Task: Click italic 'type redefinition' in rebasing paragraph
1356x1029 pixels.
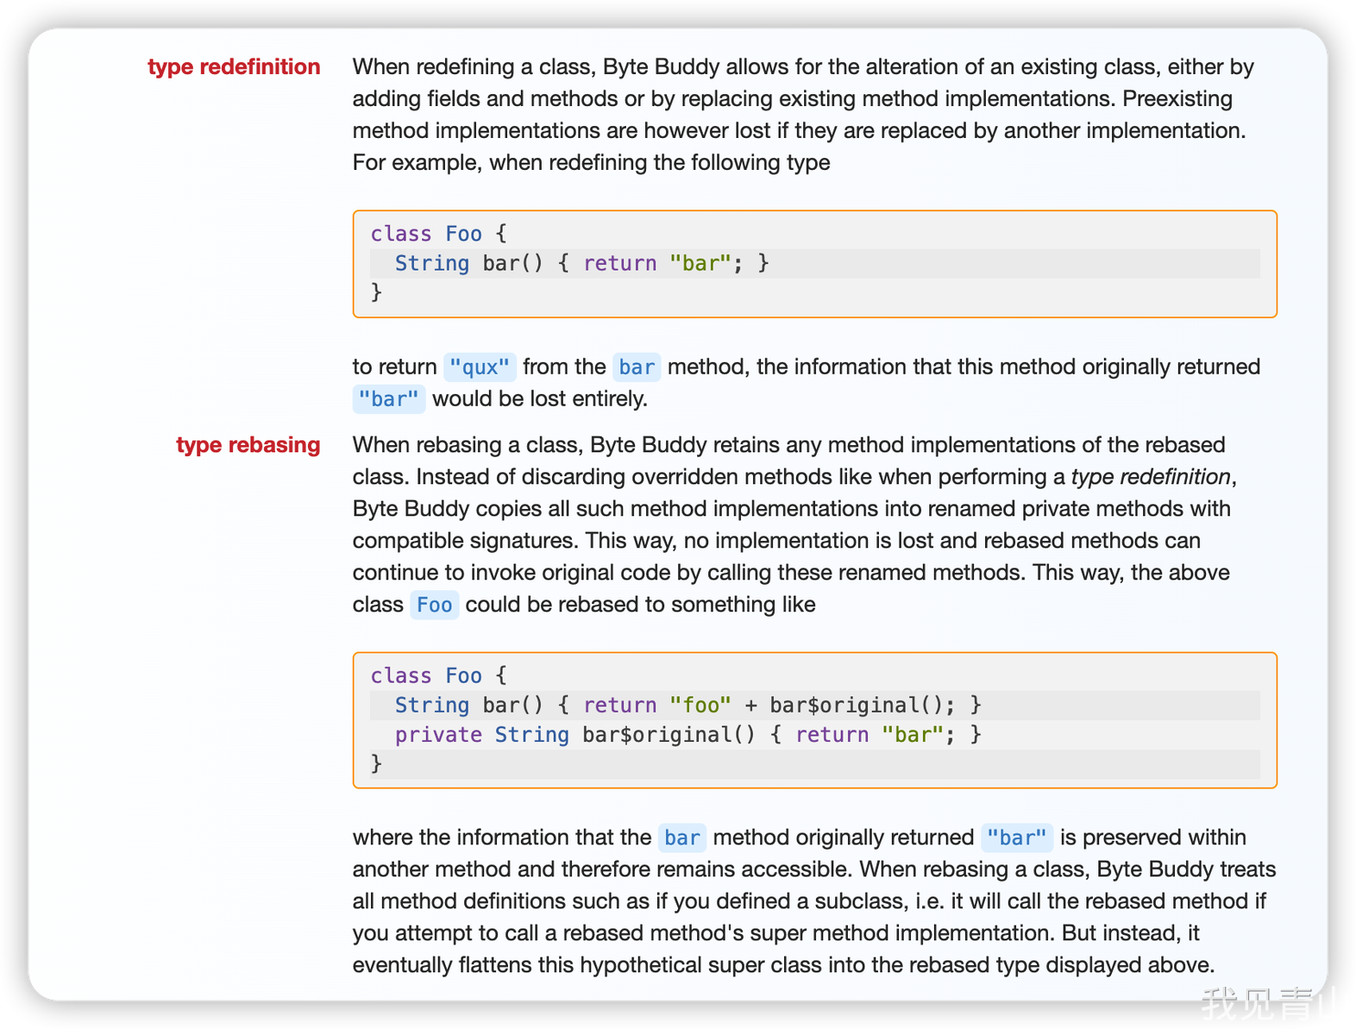Action: click(x=1150, y=477)
